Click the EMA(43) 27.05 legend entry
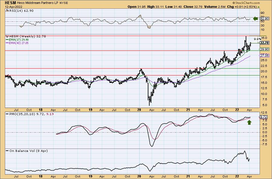The width and height of the screenshot is (272, 179). [18, 43]
